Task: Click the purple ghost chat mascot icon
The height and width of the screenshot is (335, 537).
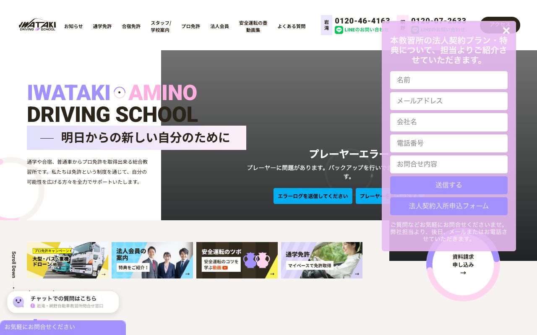Action: (18, 301)
